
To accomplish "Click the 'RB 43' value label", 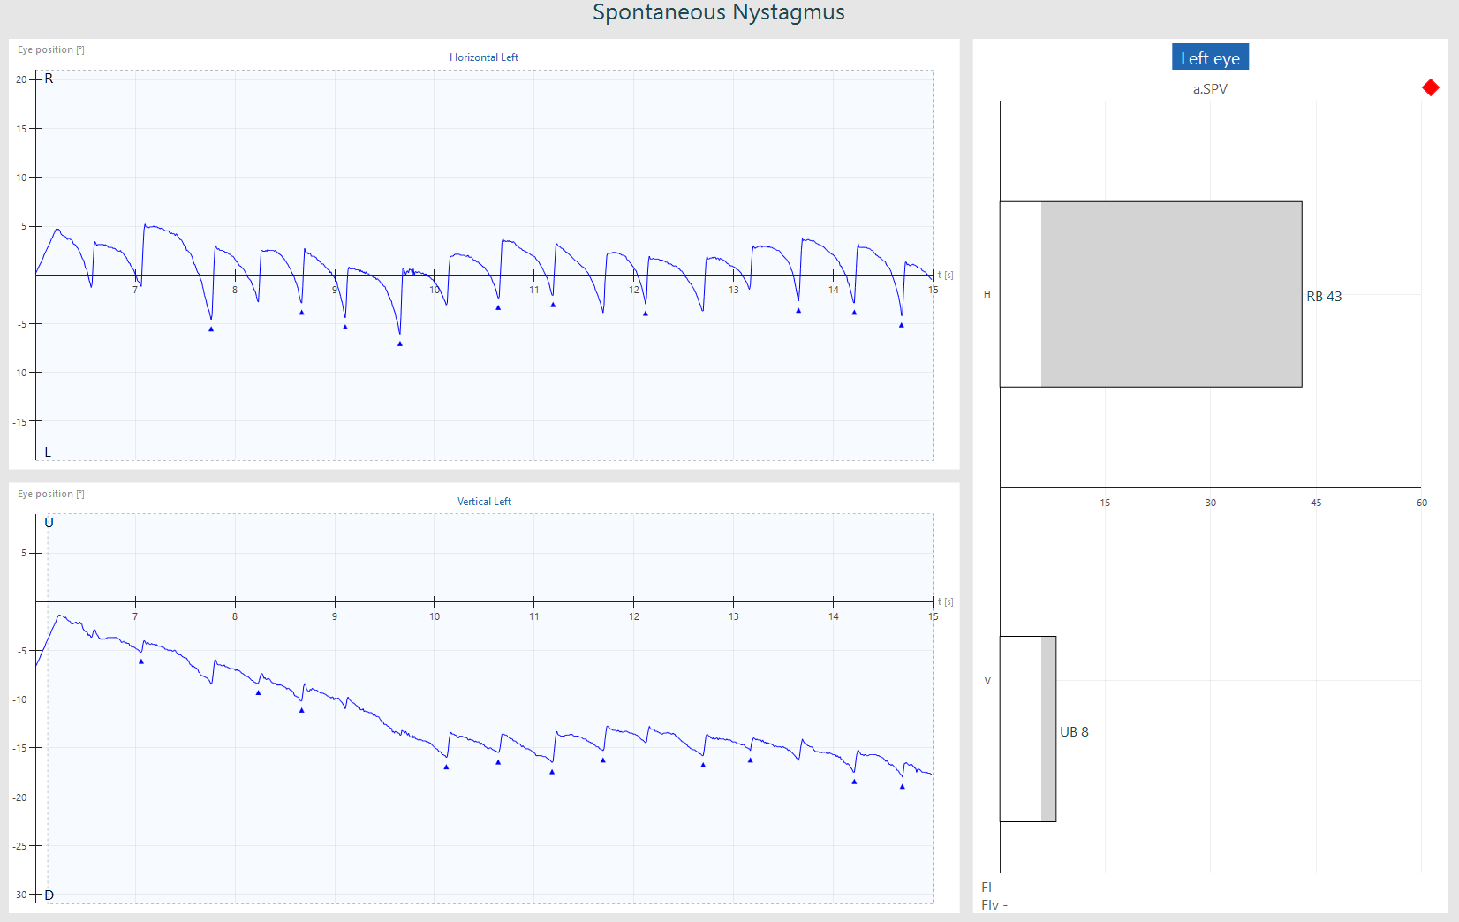I will pos(1324,297).
